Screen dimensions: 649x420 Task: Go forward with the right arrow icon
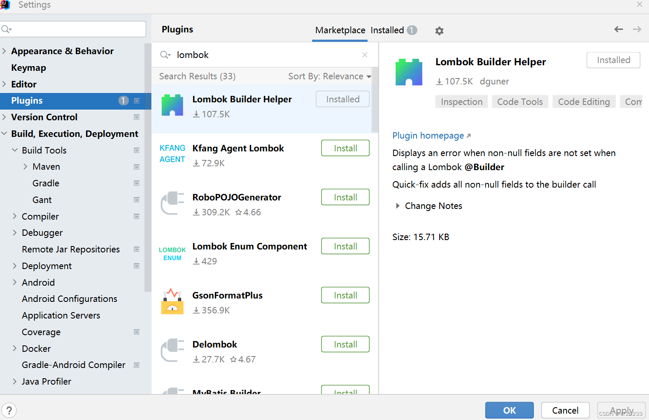tap(637, 29)
